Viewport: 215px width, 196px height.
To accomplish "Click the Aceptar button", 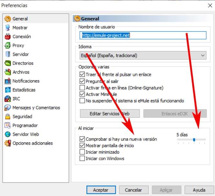I will pos(101,190).
